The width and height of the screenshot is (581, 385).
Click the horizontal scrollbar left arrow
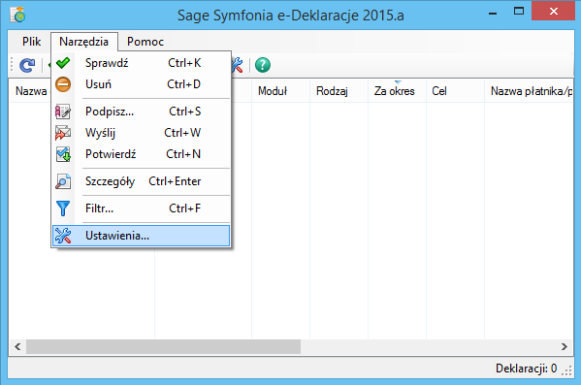pos(17,347)
